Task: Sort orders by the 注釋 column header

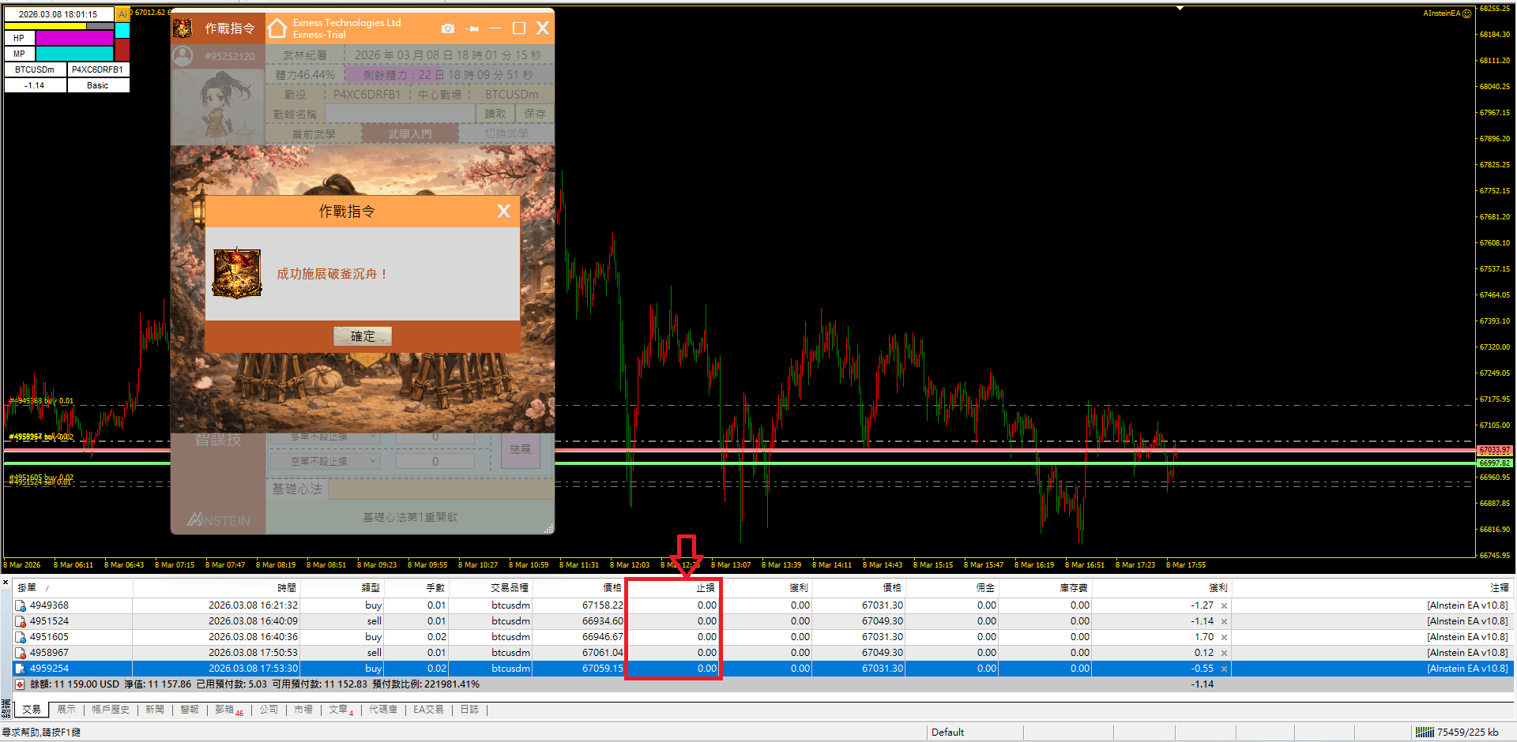Action: click(1371, 588)
